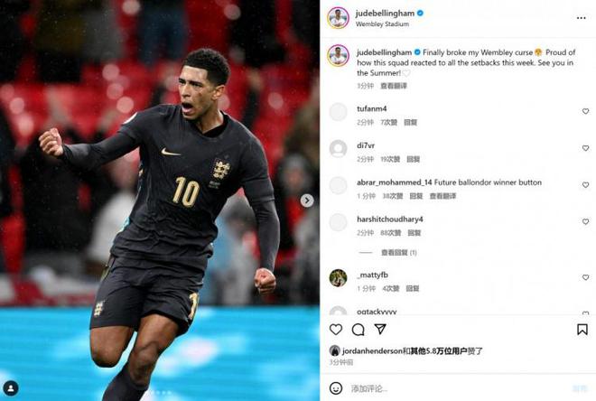Like tufanm4's comment

point(585,111)
